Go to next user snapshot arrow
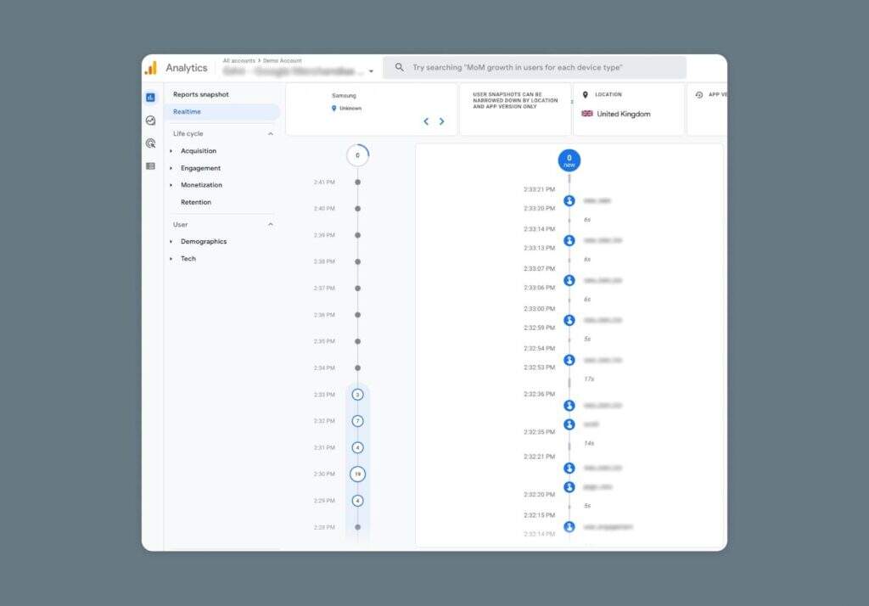Viewport: 869px width, 606px height. click(441, 121)
